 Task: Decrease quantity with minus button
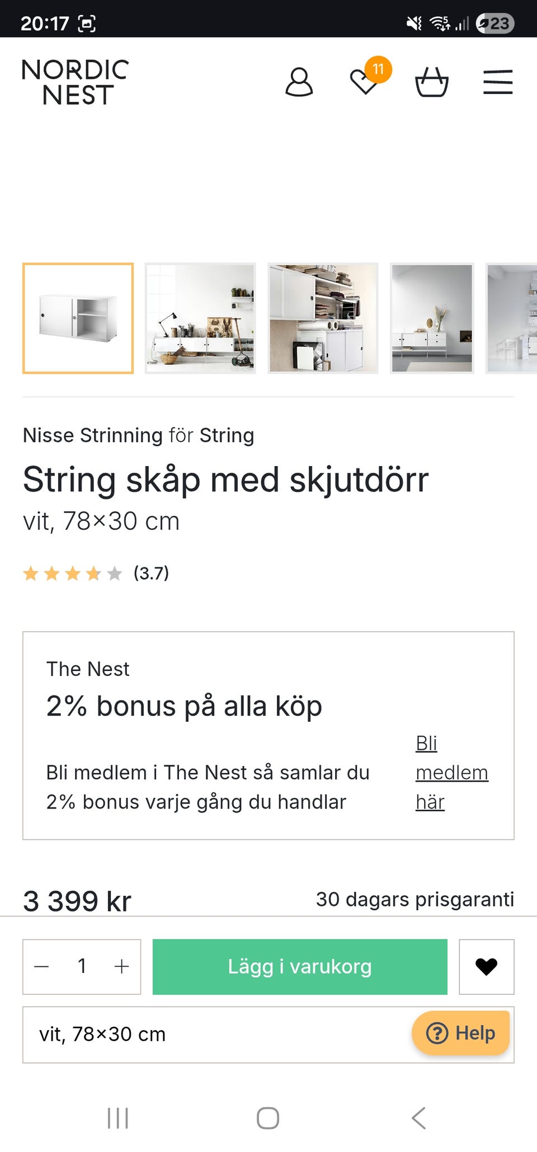click(42, 966)
